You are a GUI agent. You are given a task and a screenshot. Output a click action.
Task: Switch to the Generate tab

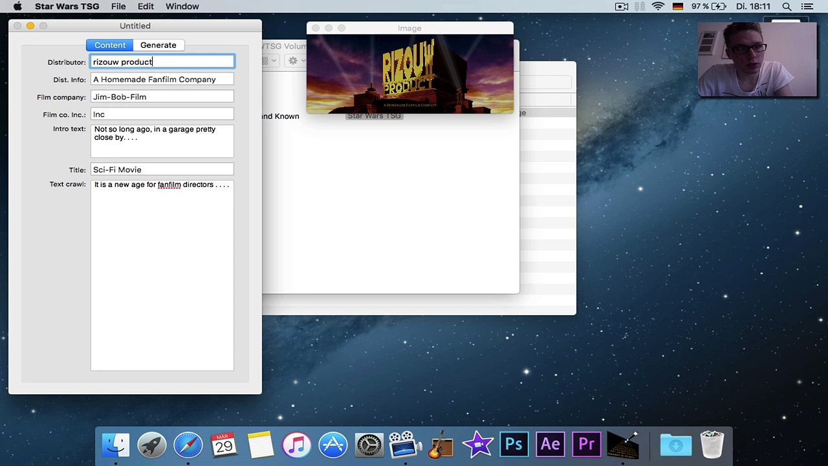click(158, 45)
